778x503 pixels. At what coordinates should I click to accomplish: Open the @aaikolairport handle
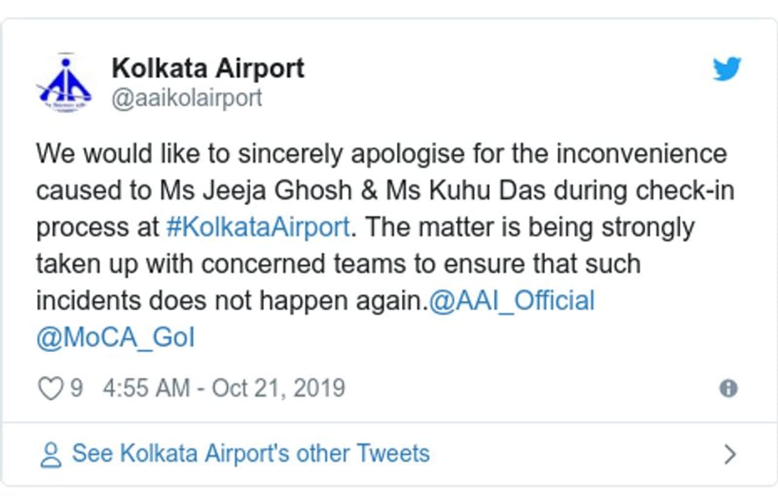tap(187, 98)
